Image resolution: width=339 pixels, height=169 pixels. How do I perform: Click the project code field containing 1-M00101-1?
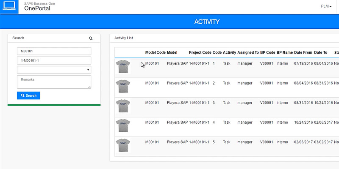(x=54, y=60)
